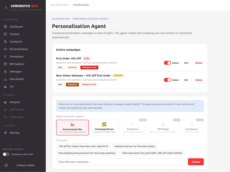Select STAGING environment chip for New Visitor Welcome
Image resolution: width=230 pixels, height=172 pixels.
pos(72,84)
